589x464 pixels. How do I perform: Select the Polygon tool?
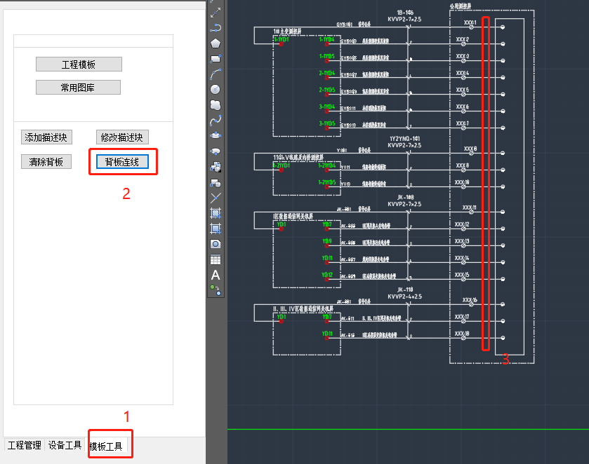[216, 43]
